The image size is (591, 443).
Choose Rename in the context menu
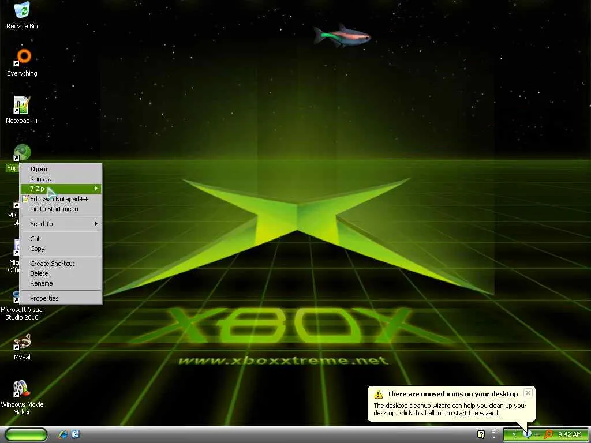(x=61, y=283)
